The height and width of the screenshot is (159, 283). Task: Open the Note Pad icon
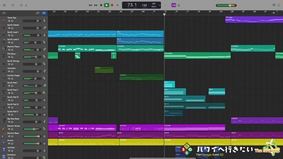click(274, 5)
